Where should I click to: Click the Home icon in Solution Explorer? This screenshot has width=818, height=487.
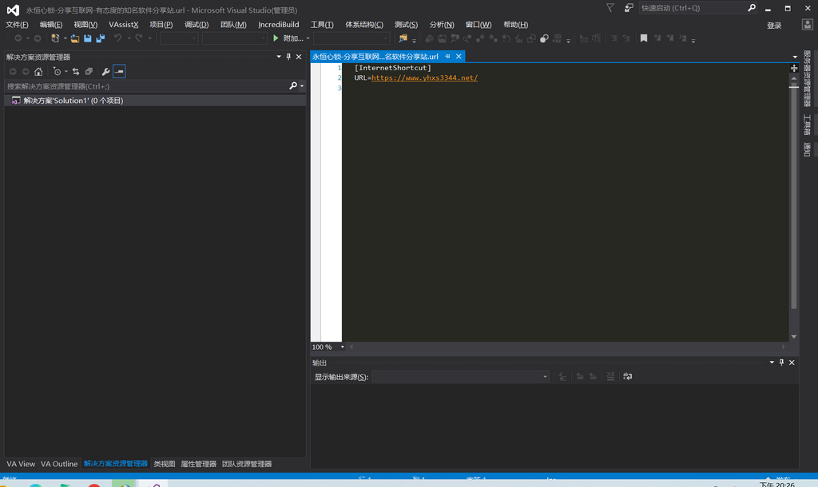pos(38,71)
